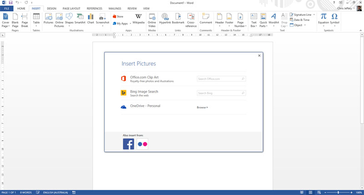
Task: Insert a Hyperlink
Action: [165, 19]
